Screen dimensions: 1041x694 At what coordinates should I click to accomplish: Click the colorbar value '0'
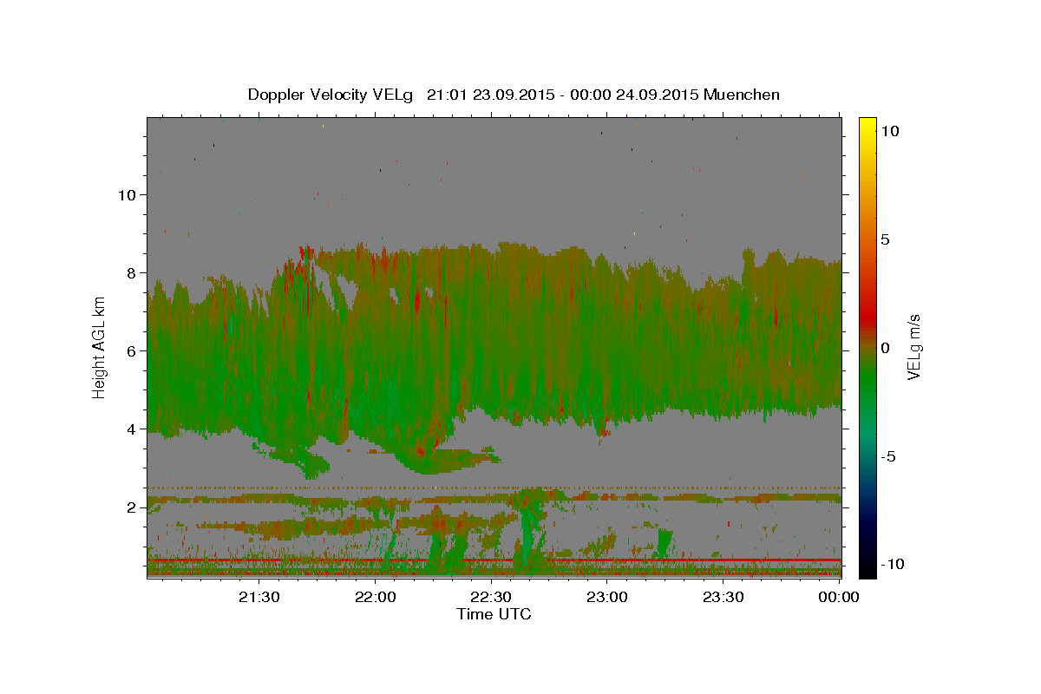[x=886, y=347]
